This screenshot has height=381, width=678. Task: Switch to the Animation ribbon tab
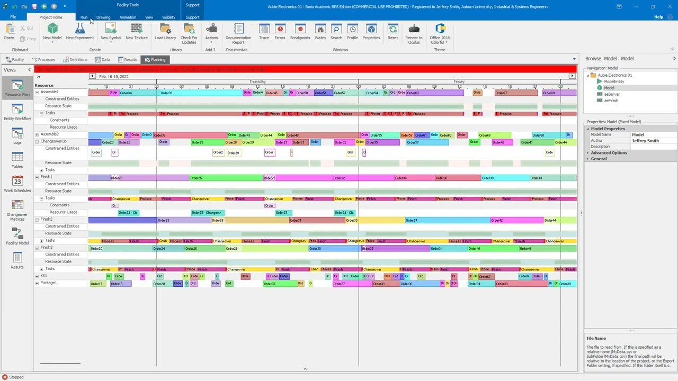point(128,17)
